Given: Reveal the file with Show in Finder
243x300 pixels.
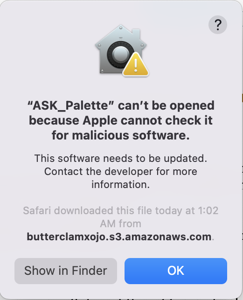Looking at the screenshot, I should [x=66, y=271].
